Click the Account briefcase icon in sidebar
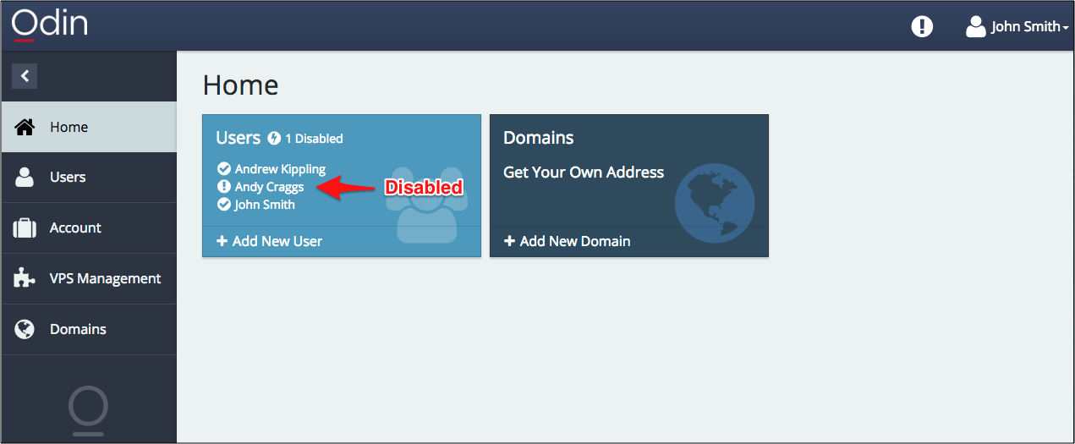The height and width of the screenshot is (444, 1075). coord(25,228)
